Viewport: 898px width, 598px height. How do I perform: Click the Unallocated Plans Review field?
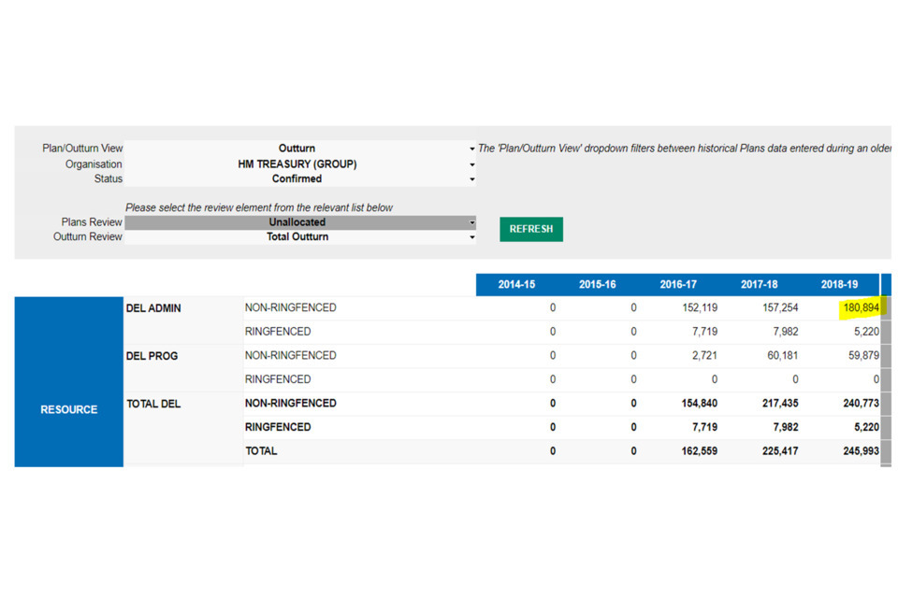coord(297,223)
